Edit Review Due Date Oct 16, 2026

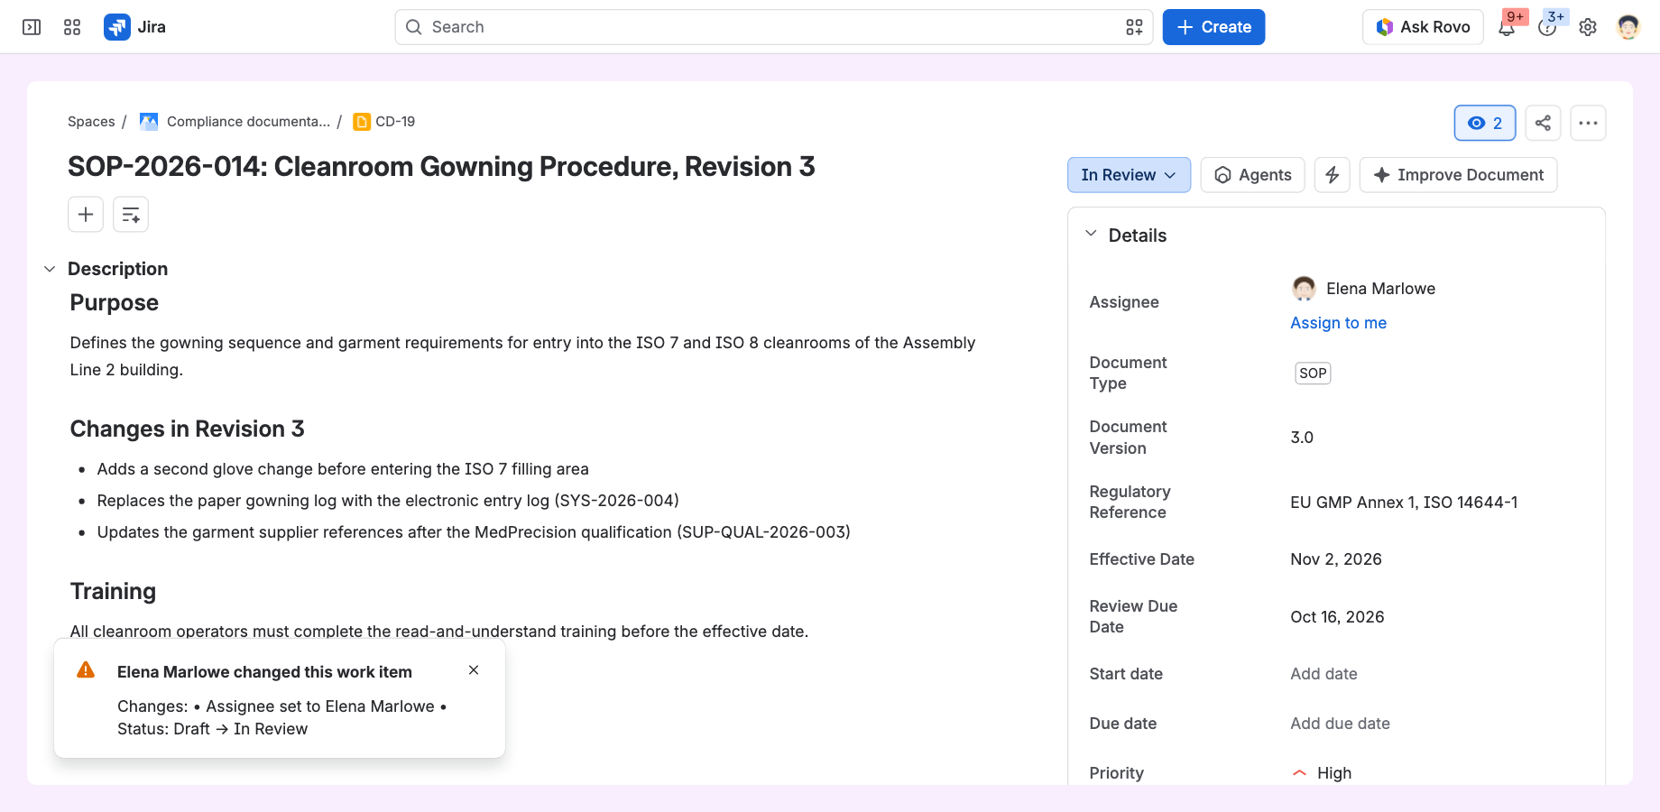[1337, 617]
